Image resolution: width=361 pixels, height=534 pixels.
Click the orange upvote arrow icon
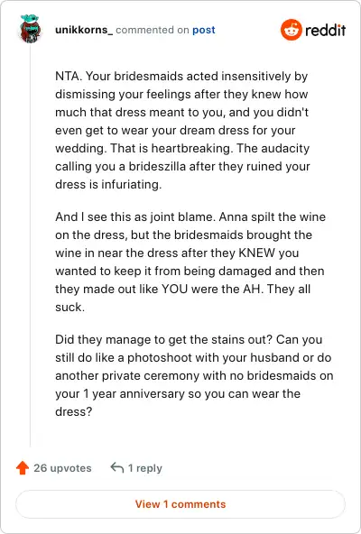tap(23, 468)
